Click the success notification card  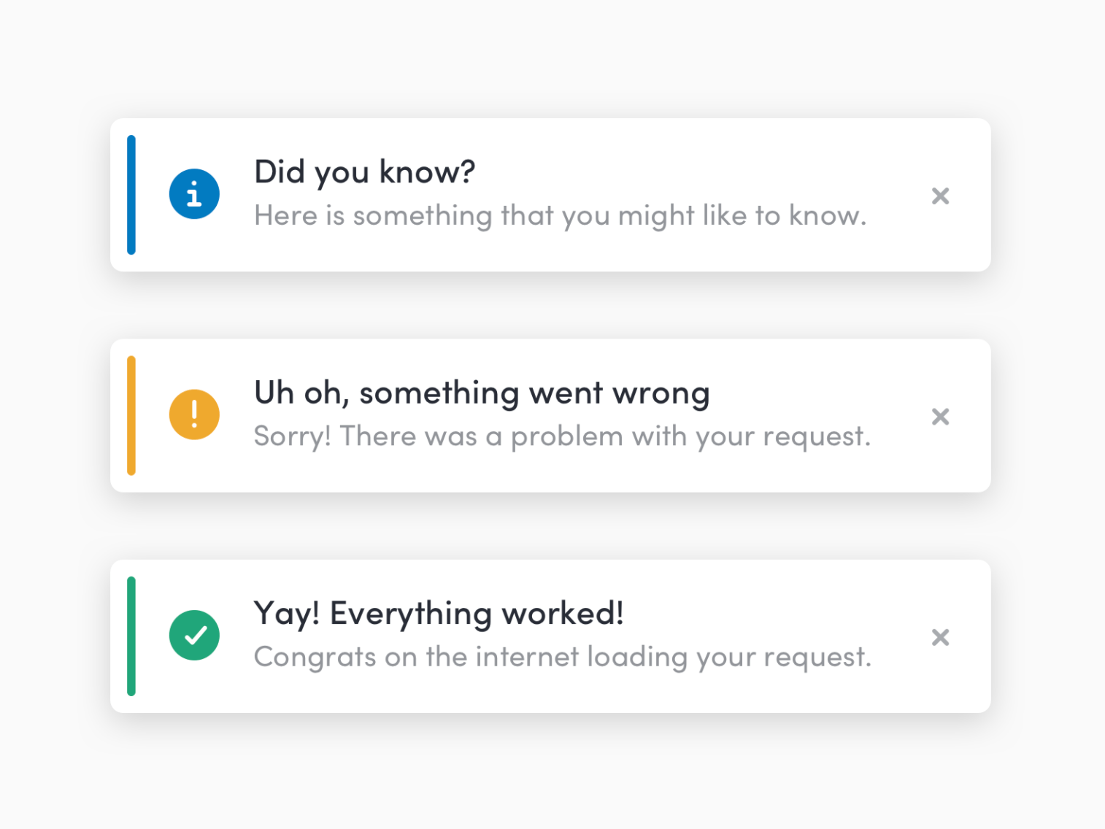550,636
